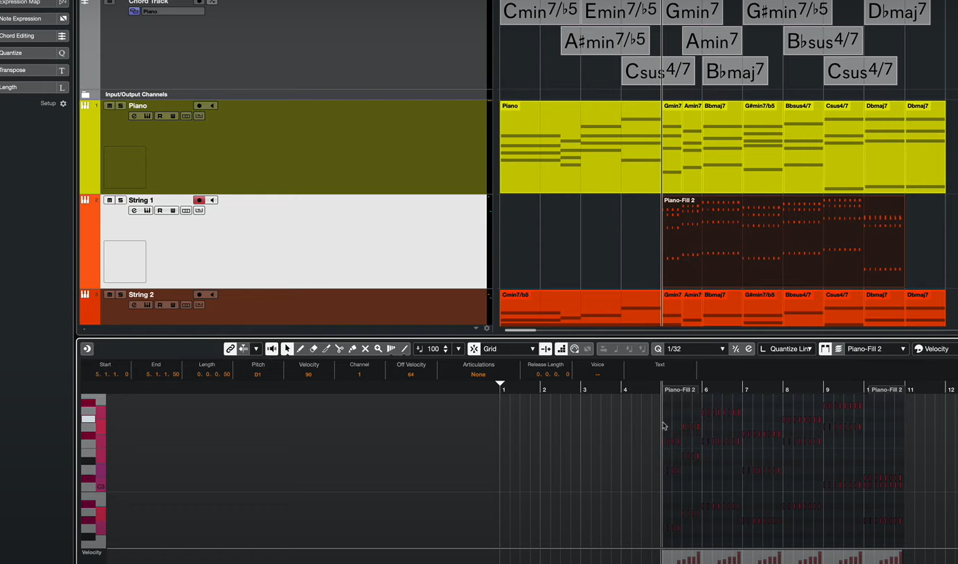Click the Edit Active Part Only icon
The height and width of the screenshot is (564, 958).
click(838, 349)
